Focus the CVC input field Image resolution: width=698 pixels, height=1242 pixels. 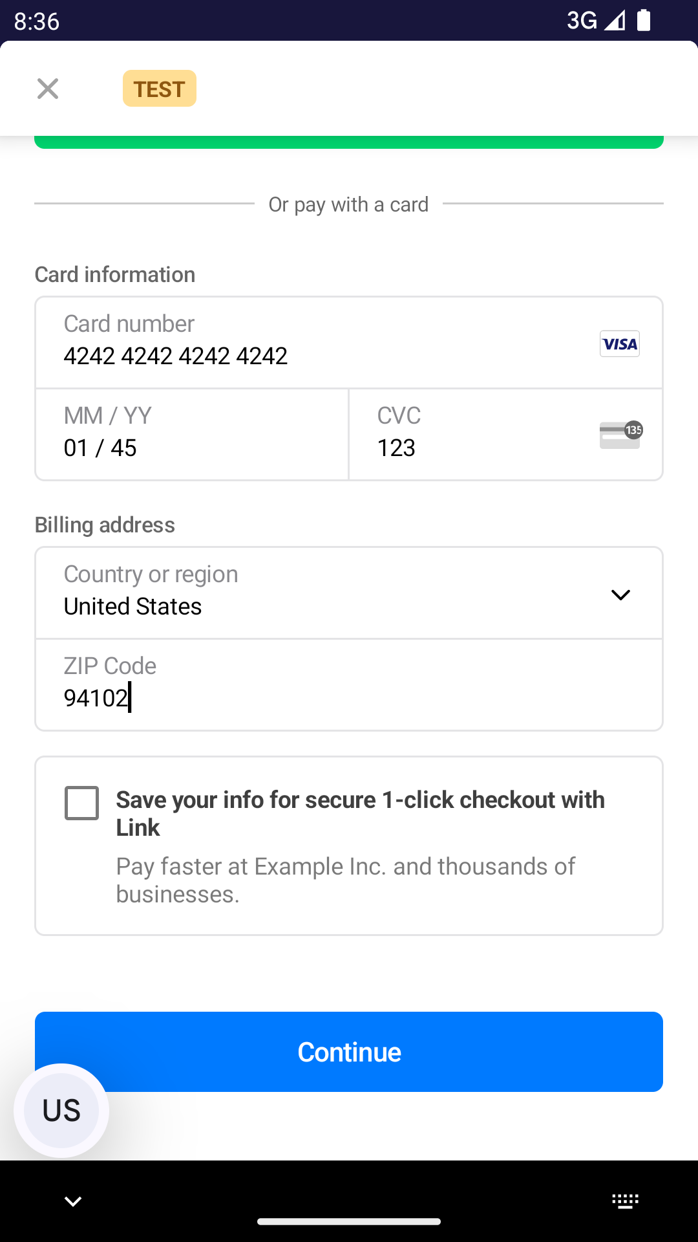pyautogui.click(x=478, y=435)
